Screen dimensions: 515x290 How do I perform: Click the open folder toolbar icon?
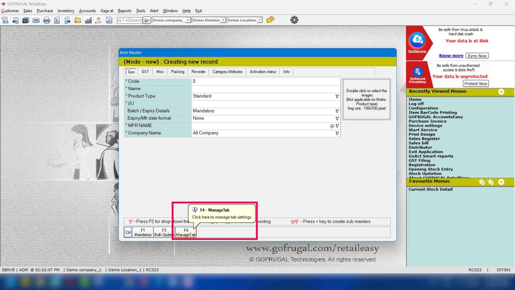point(78,20)
